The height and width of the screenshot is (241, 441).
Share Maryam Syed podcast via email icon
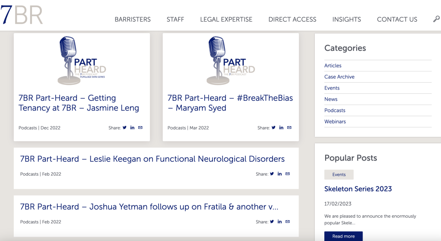pos(289,127)
